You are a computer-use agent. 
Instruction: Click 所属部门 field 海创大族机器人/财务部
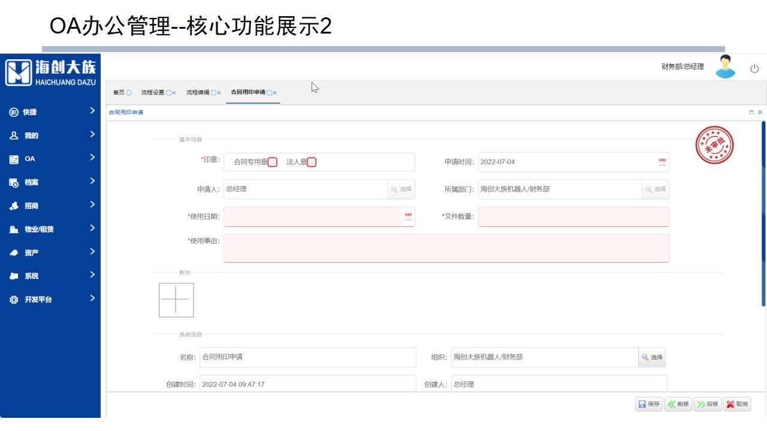(x=560, y=189)
